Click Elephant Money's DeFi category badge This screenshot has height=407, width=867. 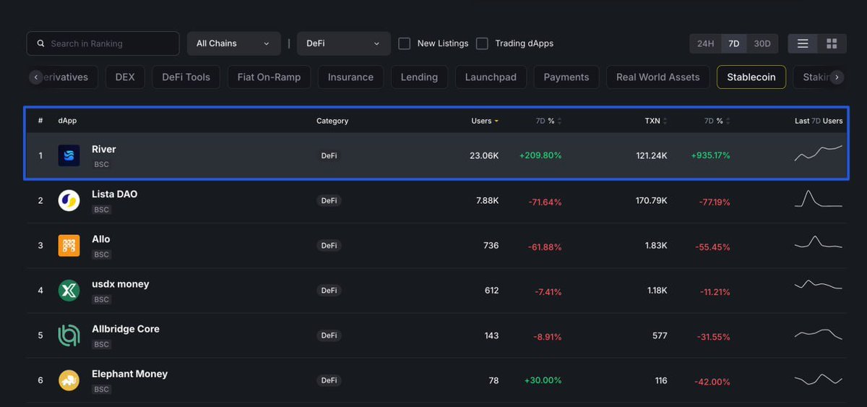coord(329,380)
